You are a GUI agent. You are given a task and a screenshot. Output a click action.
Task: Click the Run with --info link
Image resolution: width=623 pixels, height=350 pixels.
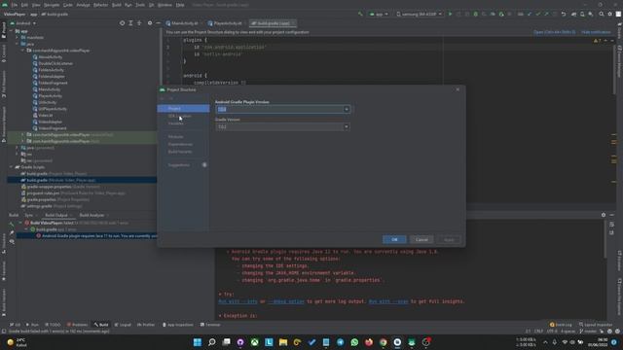238,301
